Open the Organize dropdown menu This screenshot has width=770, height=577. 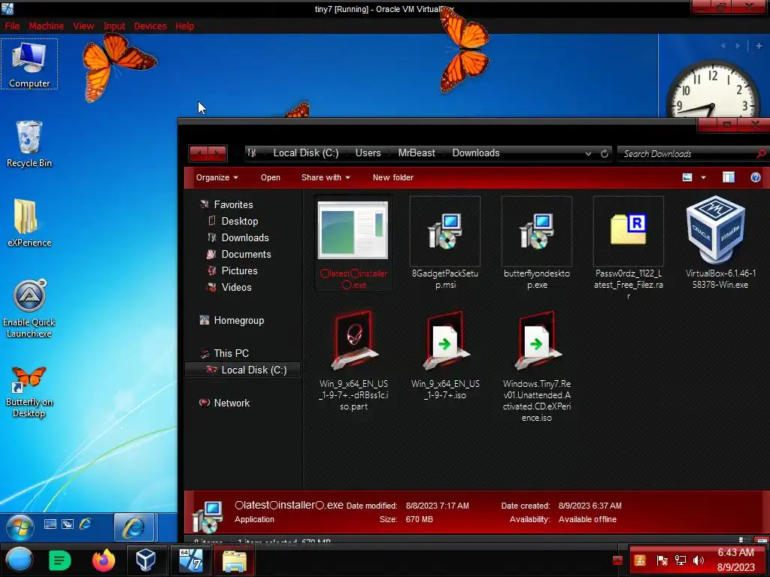click(x=217, y=177)
